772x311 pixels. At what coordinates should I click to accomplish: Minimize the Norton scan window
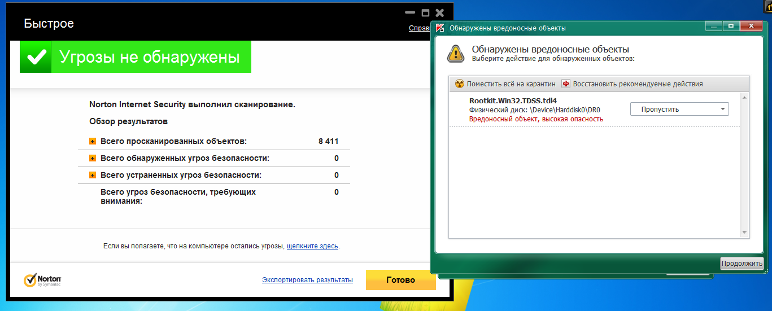[x=411, y=13]
